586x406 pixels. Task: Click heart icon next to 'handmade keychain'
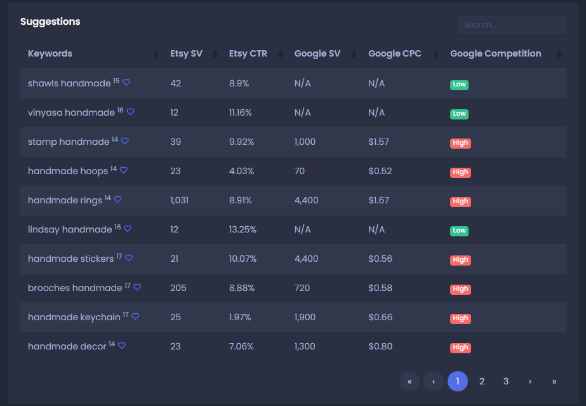[136, 316]
